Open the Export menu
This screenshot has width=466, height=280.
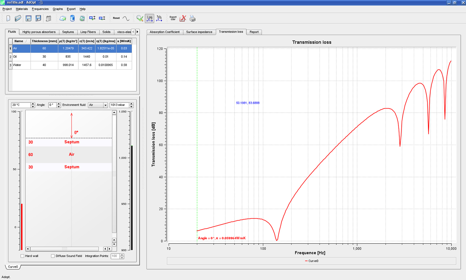tap(71, 9)
